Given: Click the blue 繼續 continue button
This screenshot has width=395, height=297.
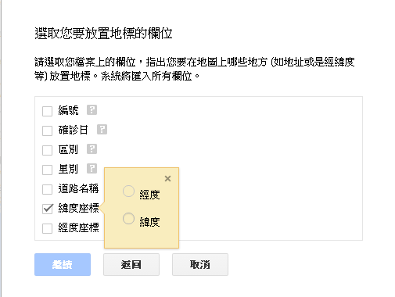Looking at the screenshot, I should click(x=63, y=264).
